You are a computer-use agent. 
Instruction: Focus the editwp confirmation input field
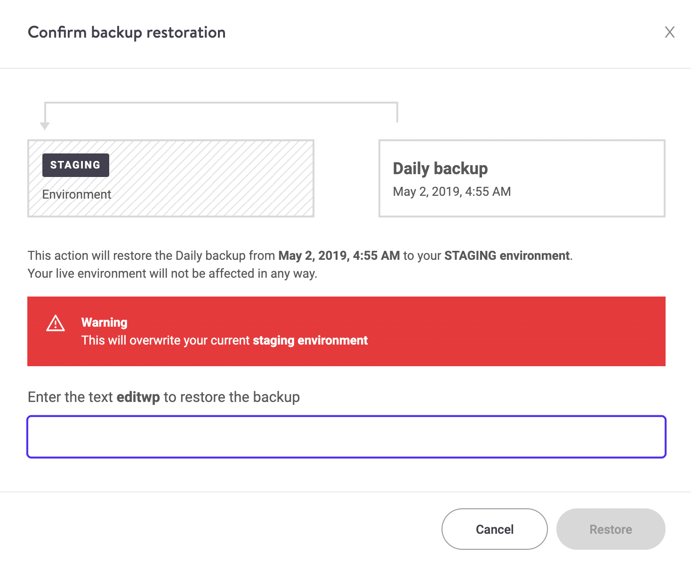tap(346, 436)
